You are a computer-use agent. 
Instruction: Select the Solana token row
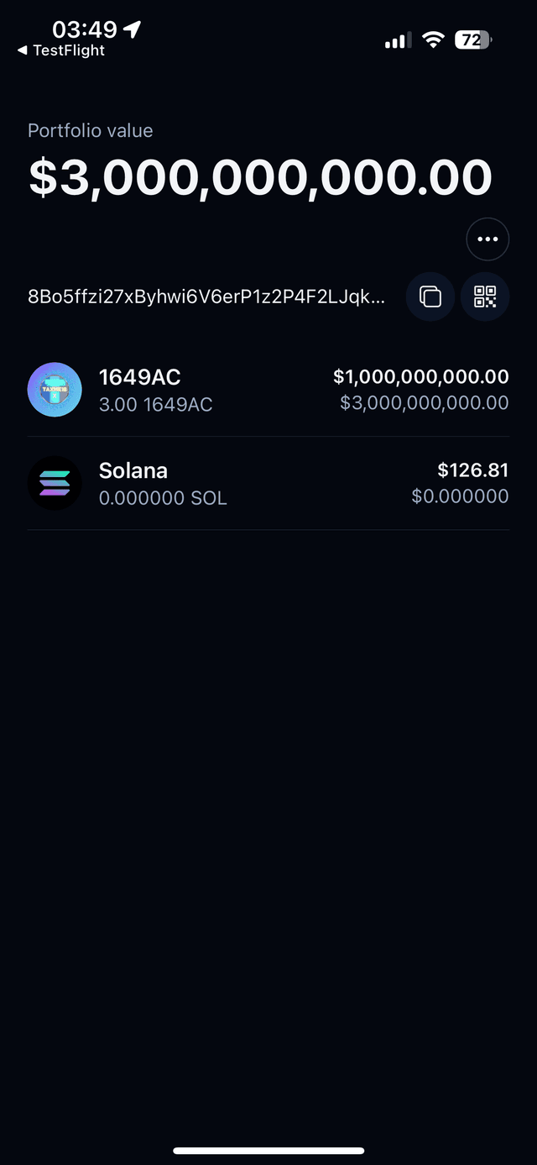point(268,483)
